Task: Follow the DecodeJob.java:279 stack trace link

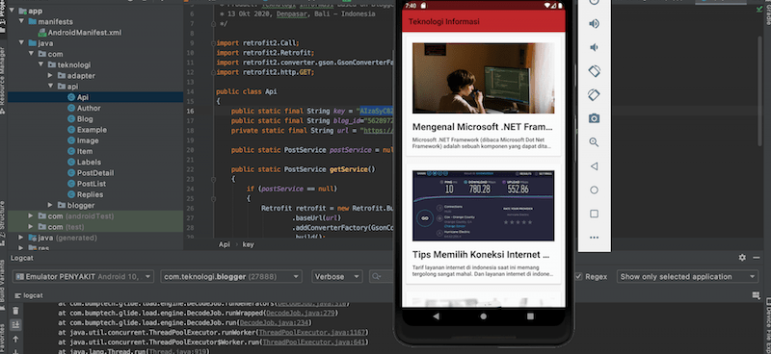Action: [302, 313]
